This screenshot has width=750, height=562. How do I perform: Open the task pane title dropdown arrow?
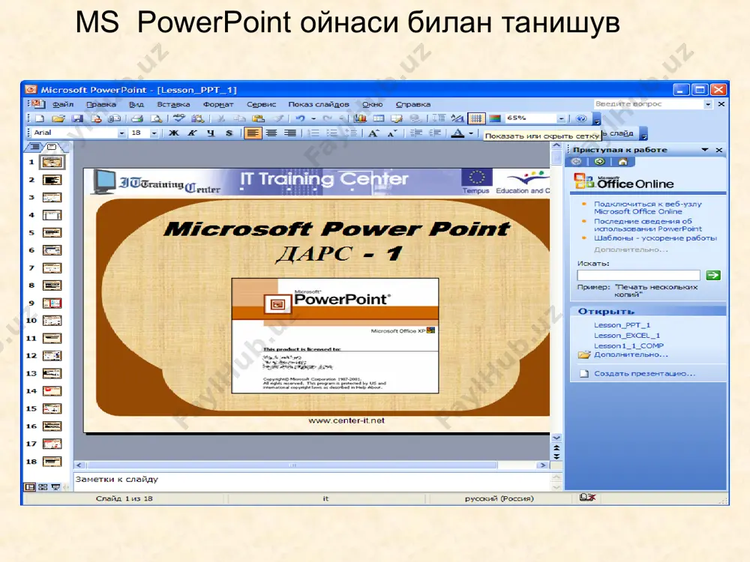(704, 150)
